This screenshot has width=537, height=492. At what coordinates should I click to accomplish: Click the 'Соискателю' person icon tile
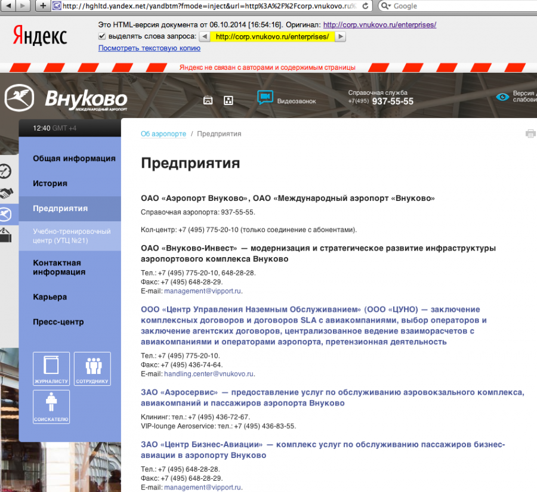pos(51,407)
